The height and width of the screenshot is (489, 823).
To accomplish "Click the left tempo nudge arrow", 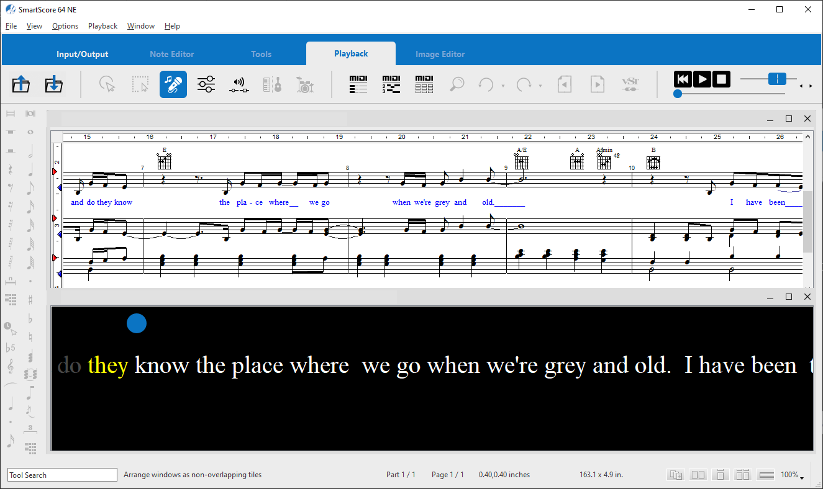I will [x=801, y=86].
